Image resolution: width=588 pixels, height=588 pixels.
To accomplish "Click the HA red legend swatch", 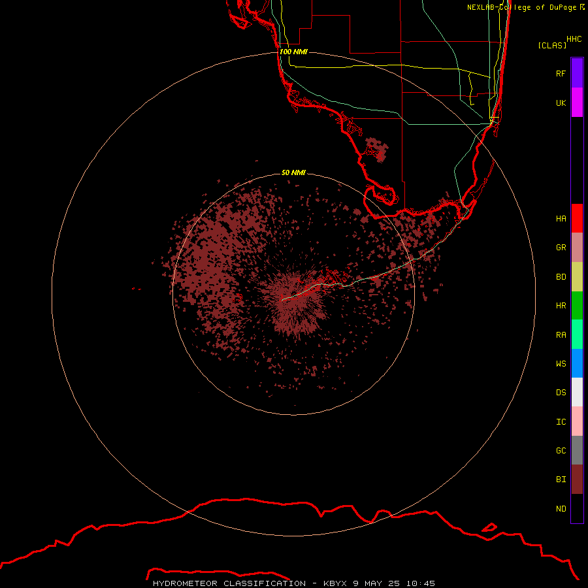I will tap(577, 218).
